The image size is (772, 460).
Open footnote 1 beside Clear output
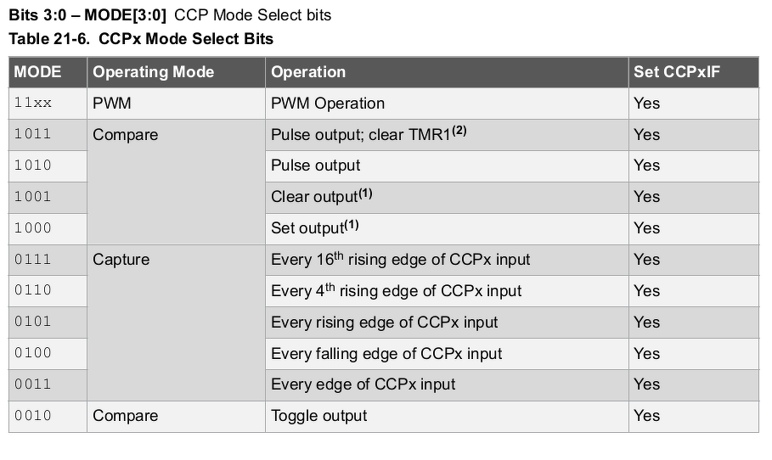(365, 194)
